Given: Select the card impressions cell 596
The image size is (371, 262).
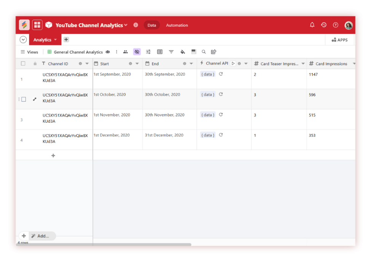Looking at the screenshot, I should [x=331, y=99].
